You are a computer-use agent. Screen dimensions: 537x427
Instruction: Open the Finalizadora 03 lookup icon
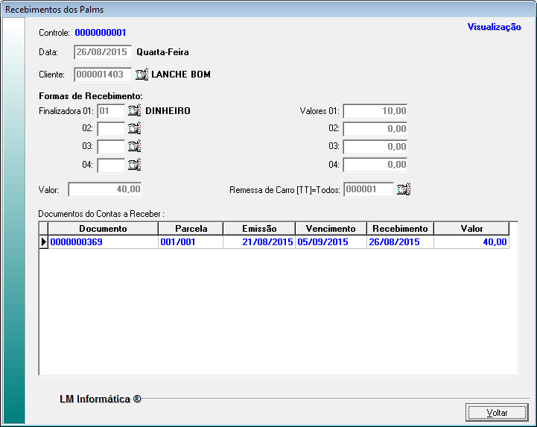tap(134, 147)
